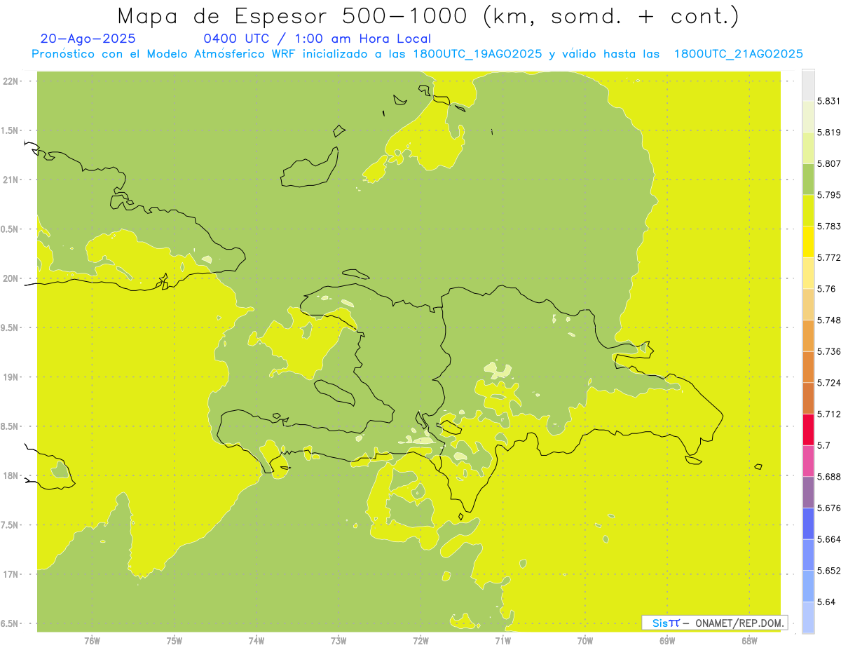Click the 'Pronóstico con el Modelo Atmosférico WRF' text
The image size is (841, 650).
pyautogui.click(x=165, y=54)
